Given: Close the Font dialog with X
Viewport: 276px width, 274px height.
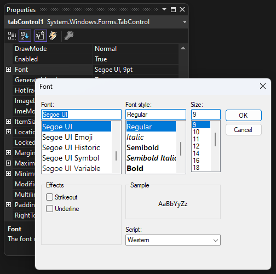Looking at the screenshot, I should pos(263,86).
